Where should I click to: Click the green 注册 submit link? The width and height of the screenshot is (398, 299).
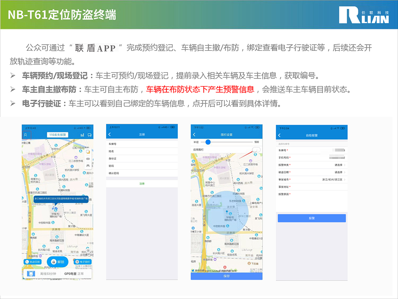[142, 183]
